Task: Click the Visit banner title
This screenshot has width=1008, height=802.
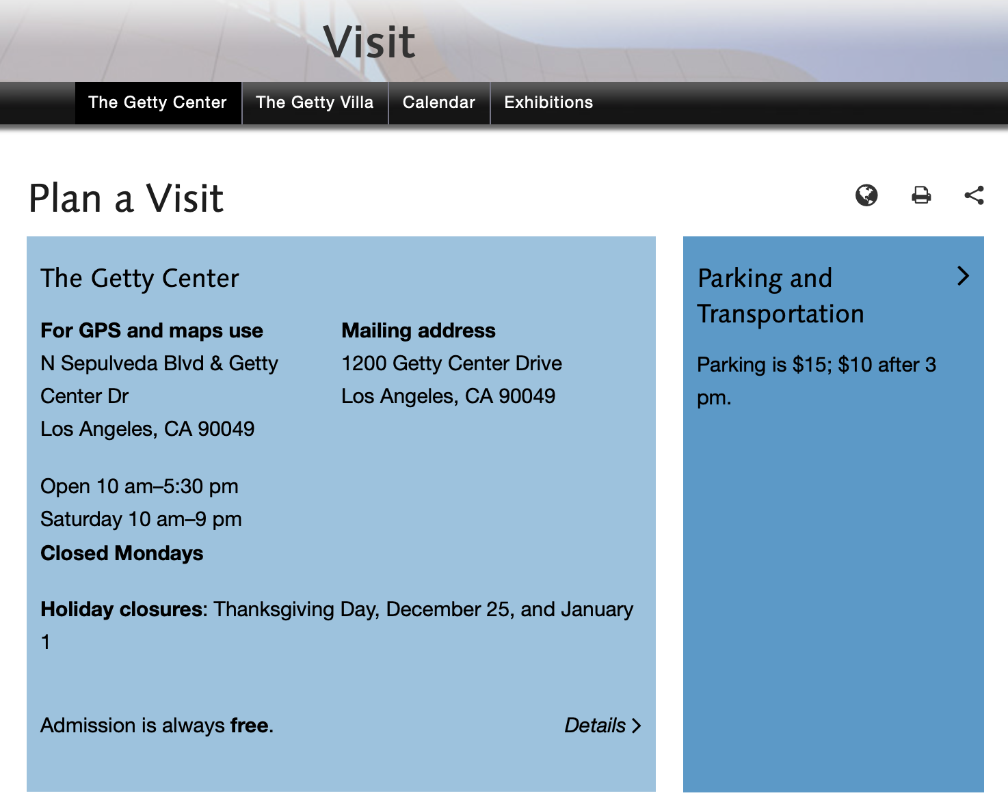Action: (x=369, y=42)
